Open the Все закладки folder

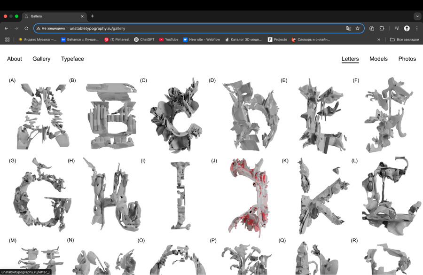coord(404,39)
